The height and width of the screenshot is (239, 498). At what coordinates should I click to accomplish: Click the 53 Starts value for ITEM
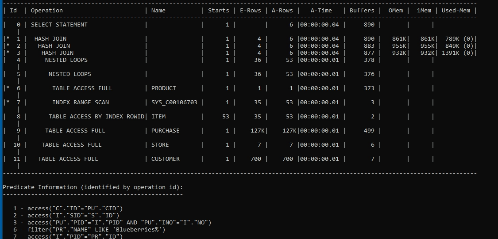[x=226, y=116]
